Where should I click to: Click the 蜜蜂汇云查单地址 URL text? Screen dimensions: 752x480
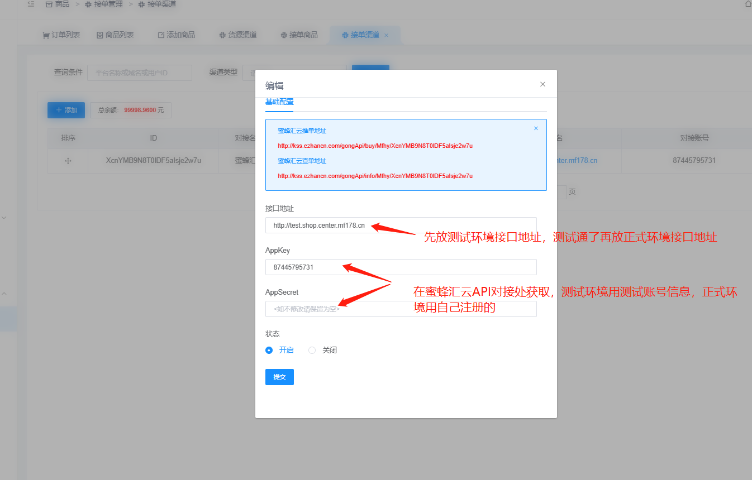(375, 176)
